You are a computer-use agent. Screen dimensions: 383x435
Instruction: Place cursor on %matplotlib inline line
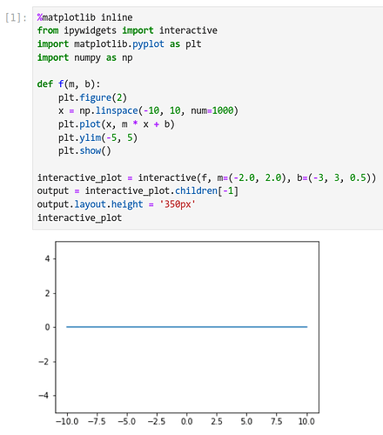(84, 17)
